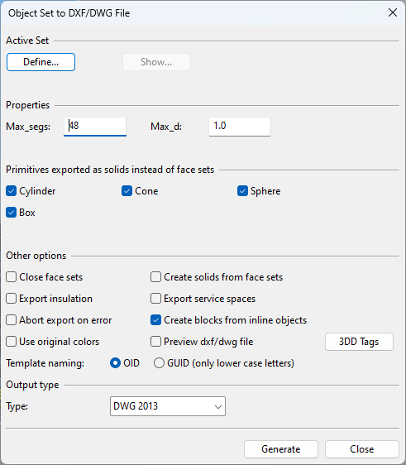The image size is (406, 465).
Task: Enable Close face sets option
Action: coord(12,277)
